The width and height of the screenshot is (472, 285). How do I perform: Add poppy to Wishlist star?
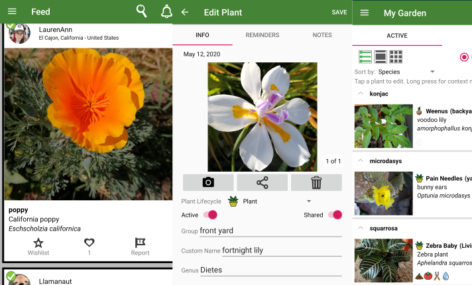pyautogui.click(x=38, y=243)
